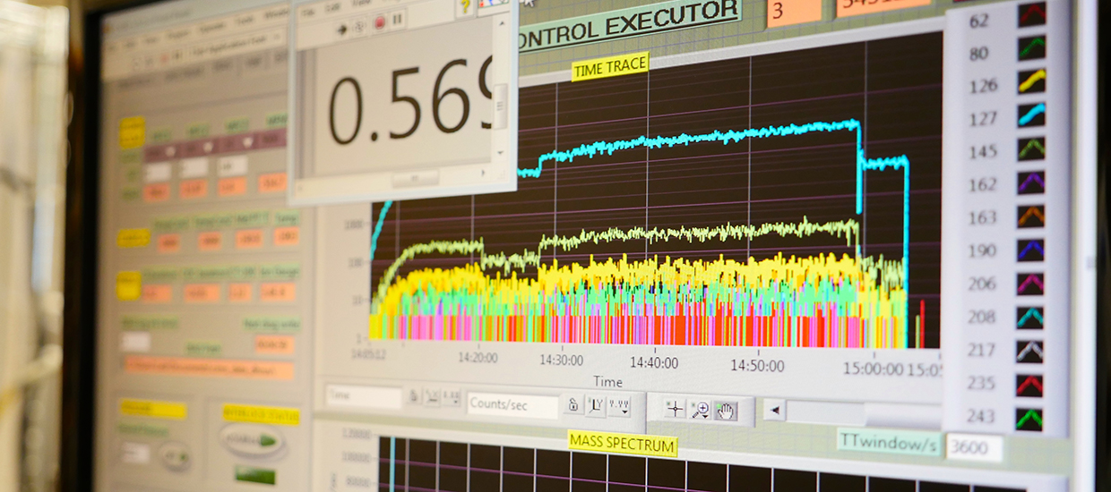This screenshot has height=492, width=1111.
Task: Click the Counts/sec axis label field
Action: tap(512, 404)
